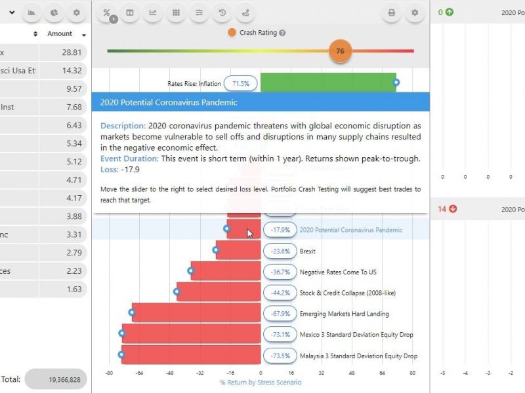Click the Crash Rating slider knob 76
Image resolution: width=525 pixels, height=393 pixels.
click(340, 51)
